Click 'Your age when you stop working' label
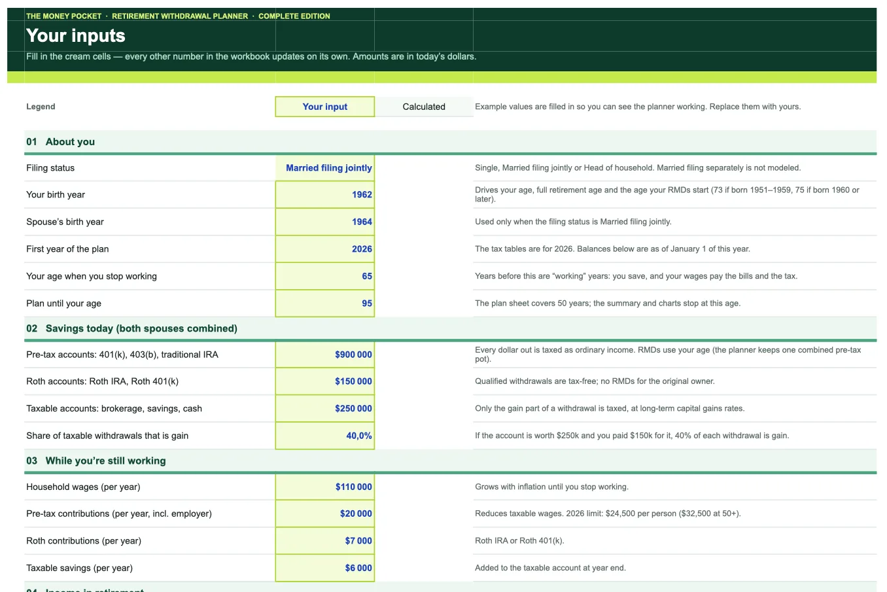Viewport: 887px width, 592px height. click(92, 276)
